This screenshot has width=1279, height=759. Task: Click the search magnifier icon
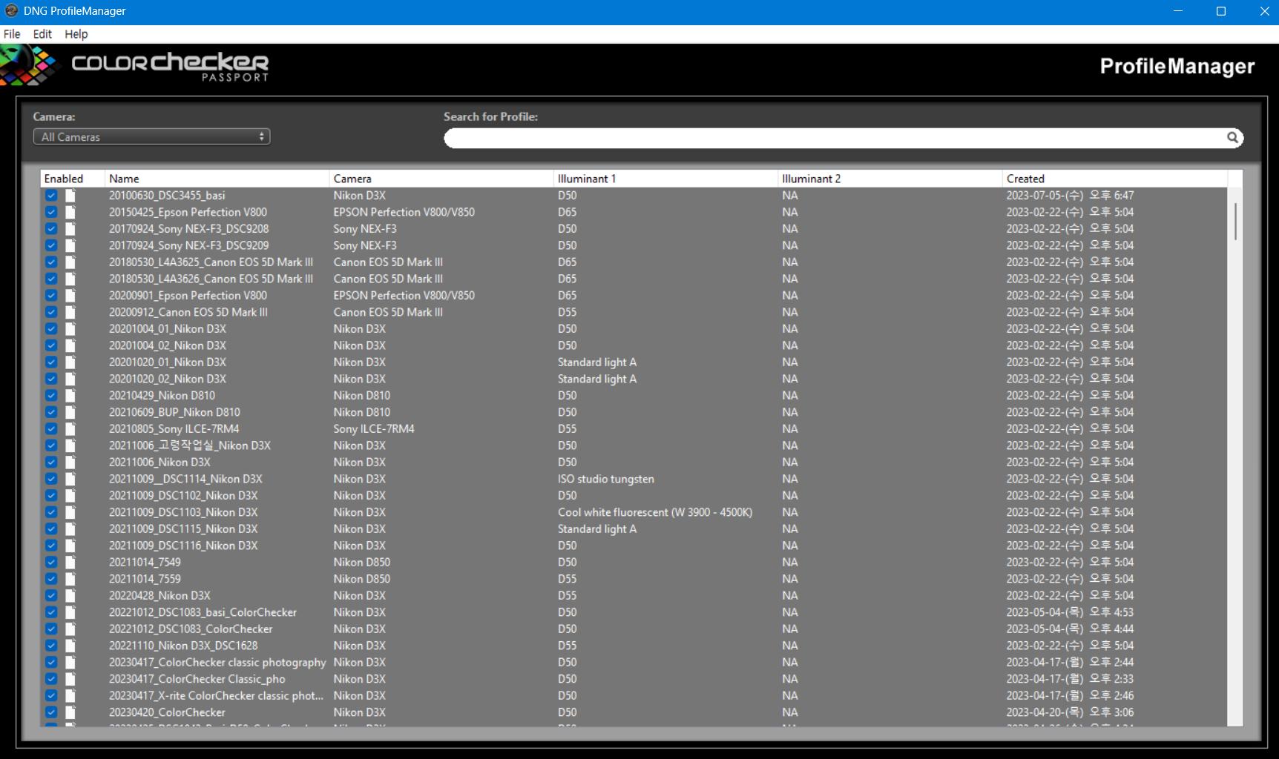coord(1232,137)
